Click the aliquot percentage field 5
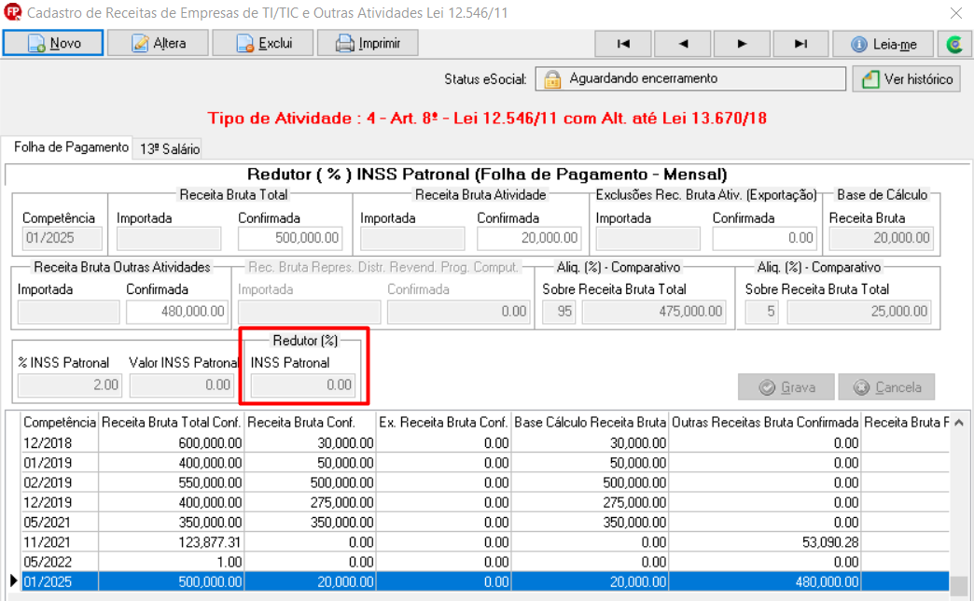The image size is (974, 601). pos(761,312)
